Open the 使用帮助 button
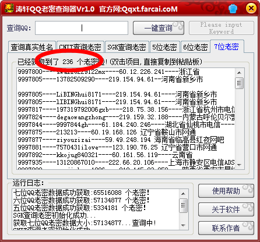This screenshot has width=260, height=242. pos(226,191)
